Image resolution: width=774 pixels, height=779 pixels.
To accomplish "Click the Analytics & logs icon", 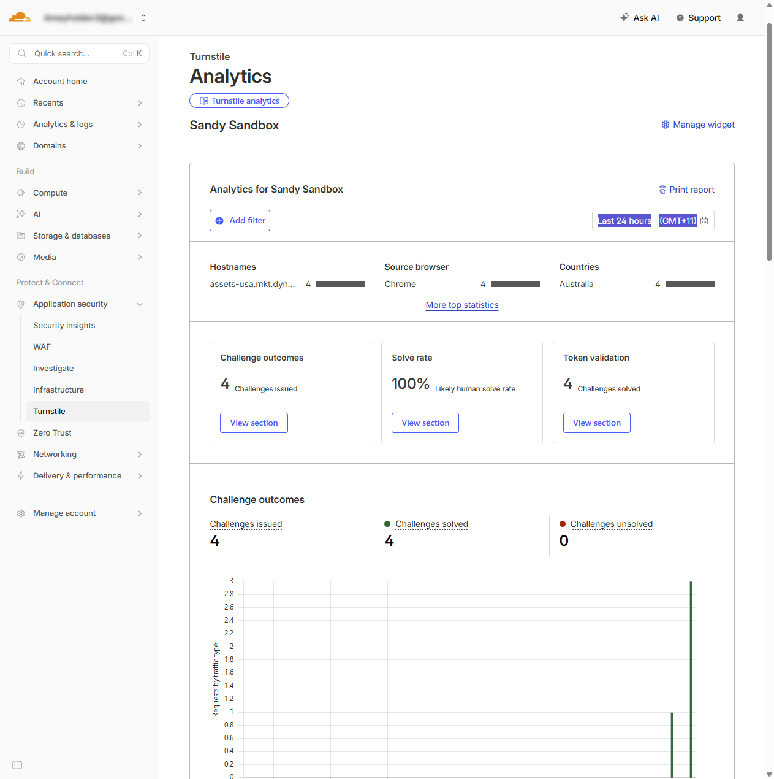I will 21,125.
